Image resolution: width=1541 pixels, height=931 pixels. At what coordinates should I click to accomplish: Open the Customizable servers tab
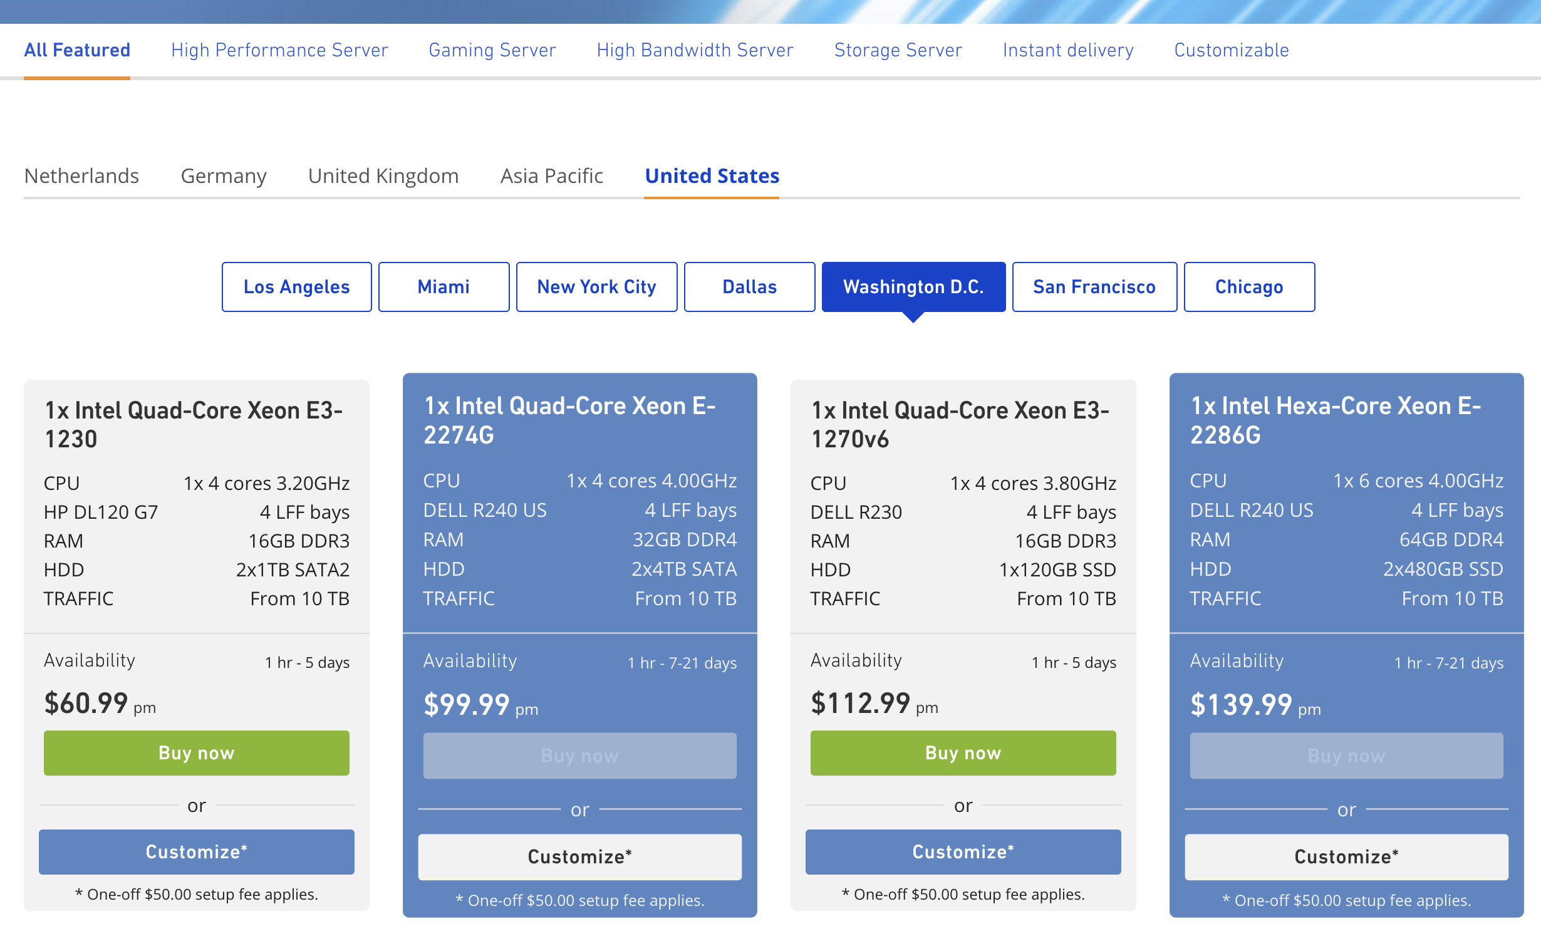(1231, 50)
